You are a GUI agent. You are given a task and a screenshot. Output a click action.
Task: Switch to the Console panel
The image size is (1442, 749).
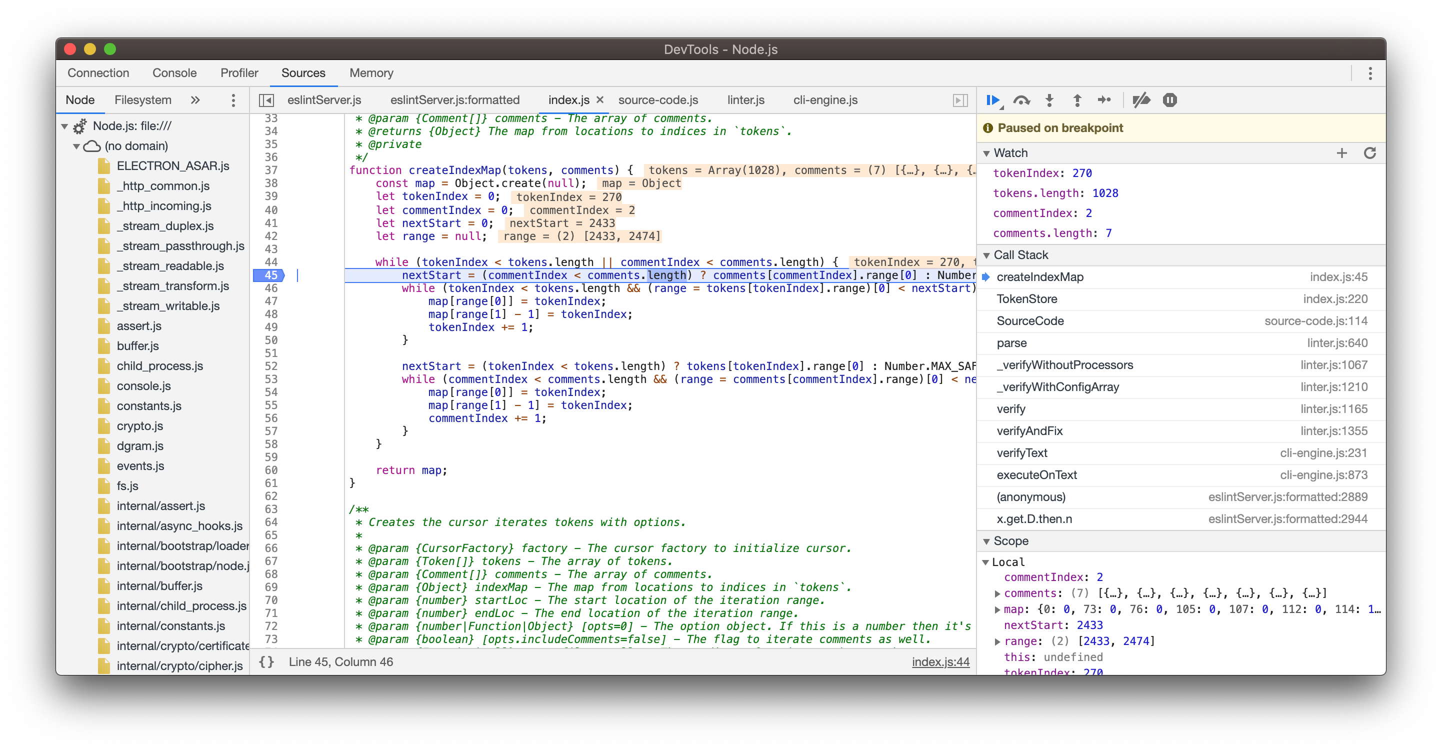tap(174, 73)
